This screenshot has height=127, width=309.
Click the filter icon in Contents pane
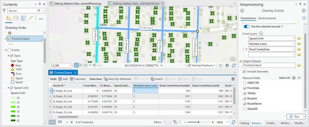[4, 11]
